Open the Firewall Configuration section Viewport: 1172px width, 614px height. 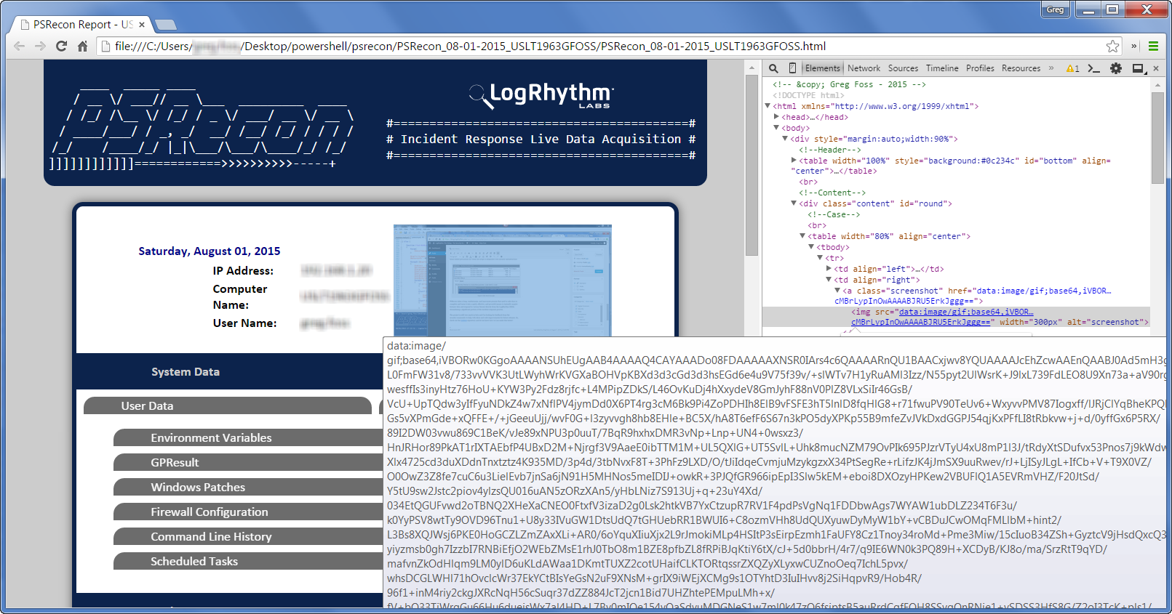coord(210,512)
